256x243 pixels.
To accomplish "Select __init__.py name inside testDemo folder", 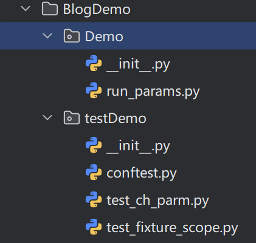I will pos(138,147).
